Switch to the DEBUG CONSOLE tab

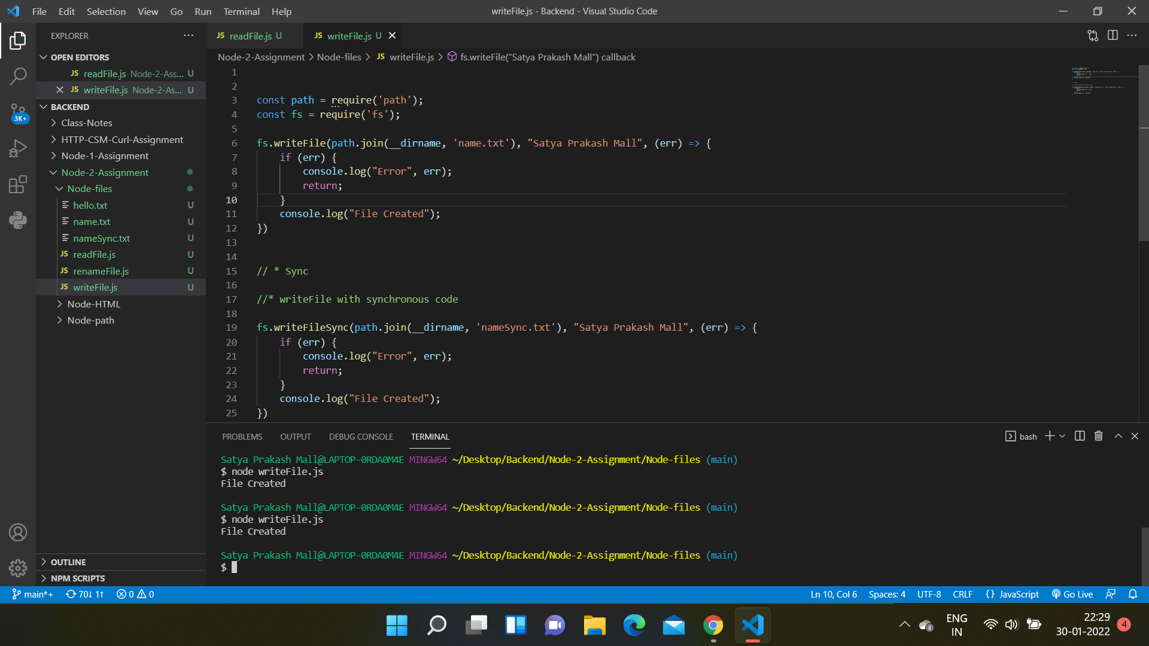(x=361, y=437)
